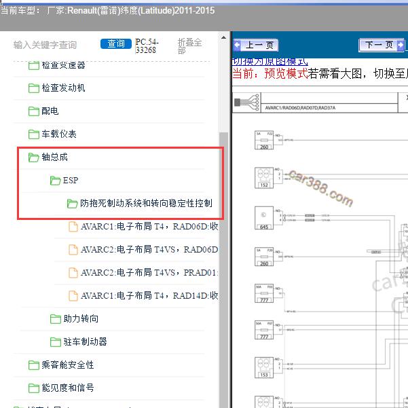
Task: Select the 驻车制动器 tree entry
Action: click(x=86, y=342)
